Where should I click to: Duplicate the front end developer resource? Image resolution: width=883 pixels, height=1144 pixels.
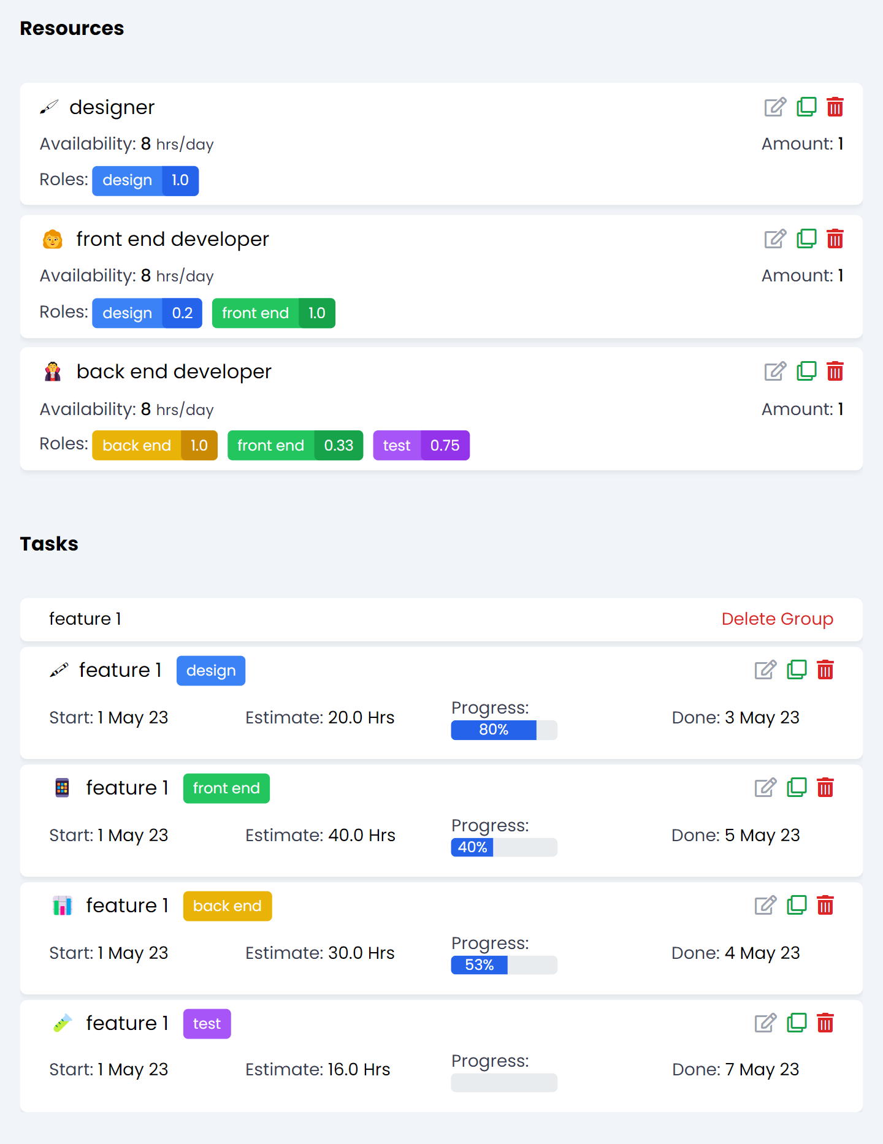806,238
